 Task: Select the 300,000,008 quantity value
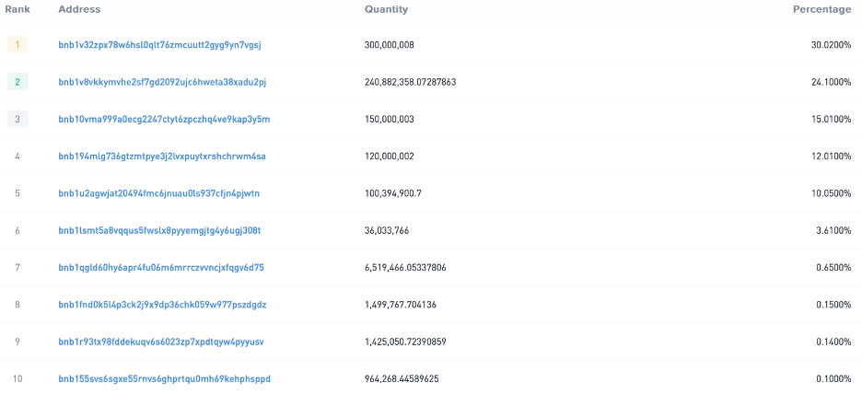tap(390, 45)
